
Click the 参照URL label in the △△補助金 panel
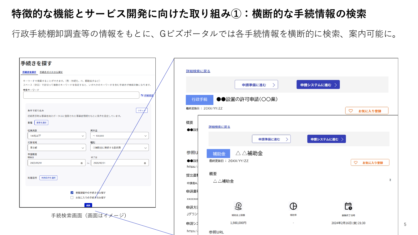(x=217, y=232)
